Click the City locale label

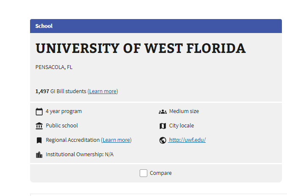click(182, 126)
